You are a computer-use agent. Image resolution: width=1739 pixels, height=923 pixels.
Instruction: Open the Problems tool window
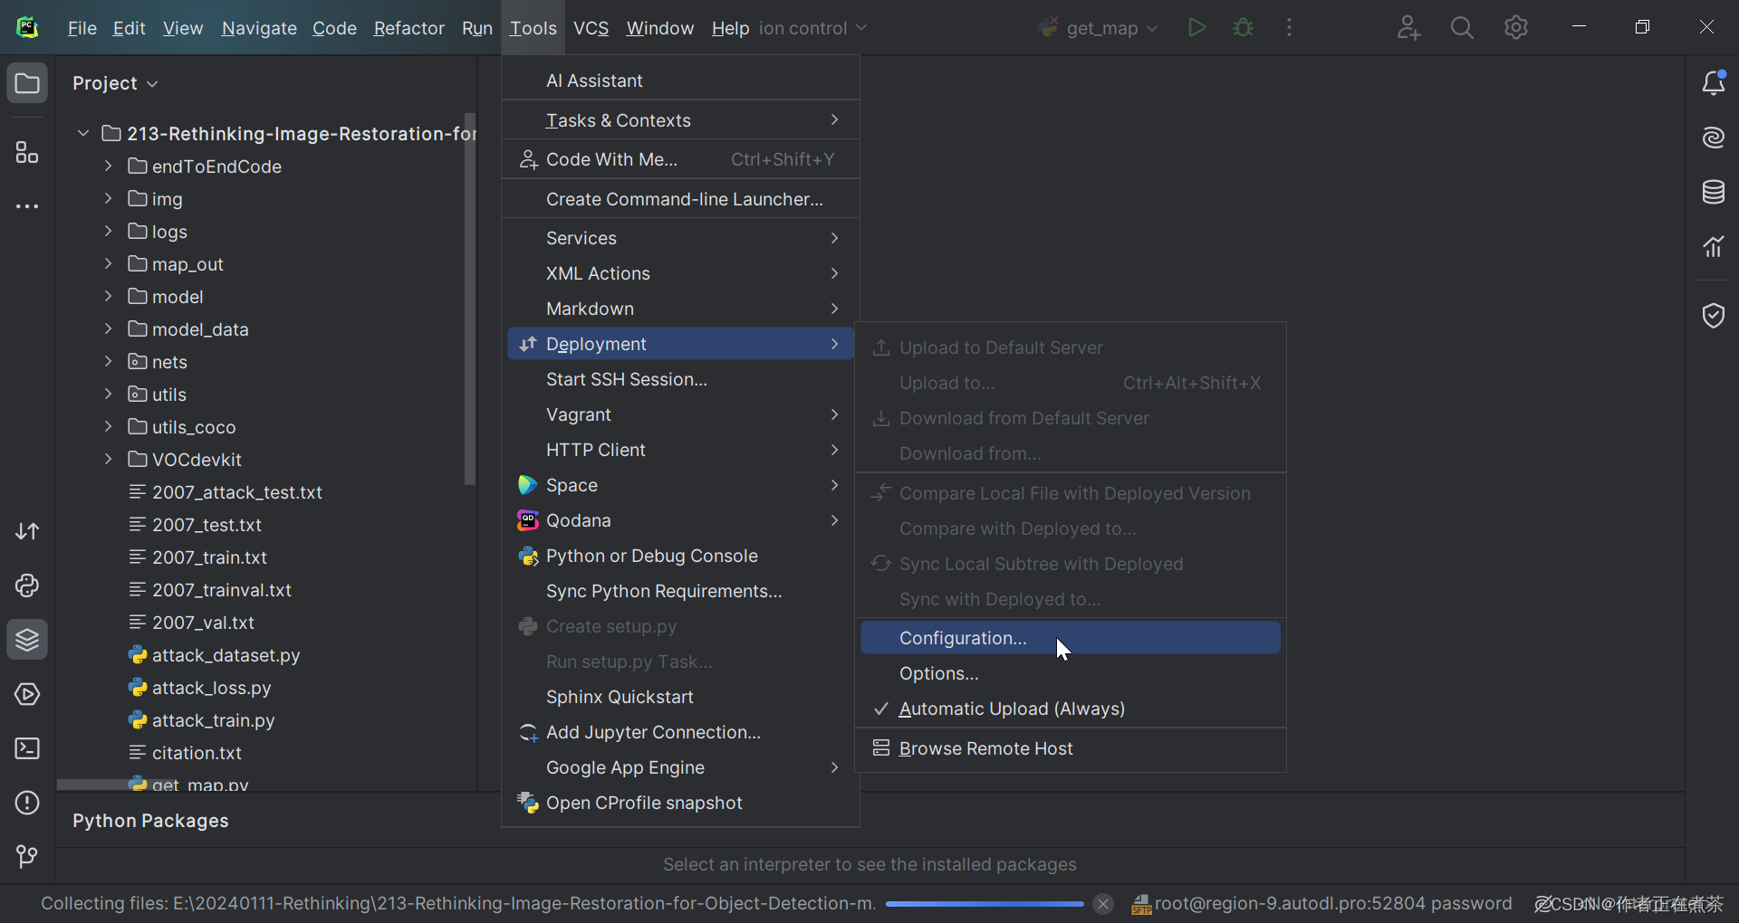tap(26, 803)
